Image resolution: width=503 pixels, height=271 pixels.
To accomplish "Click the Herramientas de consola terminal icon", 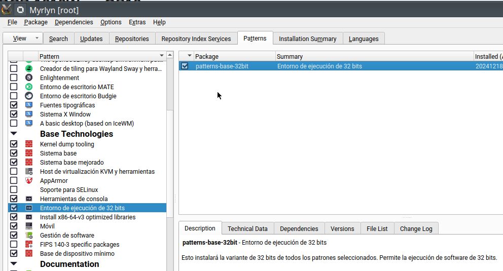I will (29, 199).
